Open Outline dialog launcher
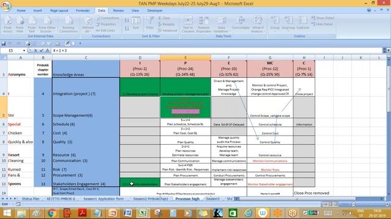 [x=334, y=36]
